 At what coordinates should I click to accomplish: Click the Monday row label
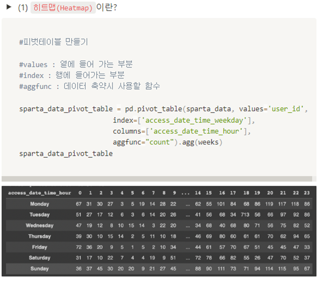[x=40, y=204]
